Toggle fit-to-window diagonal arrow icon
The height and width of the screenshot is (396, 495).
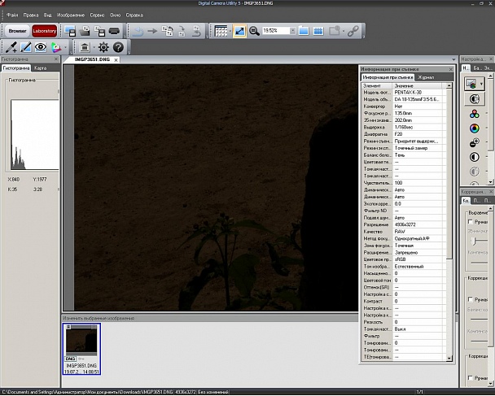[239, 31]
